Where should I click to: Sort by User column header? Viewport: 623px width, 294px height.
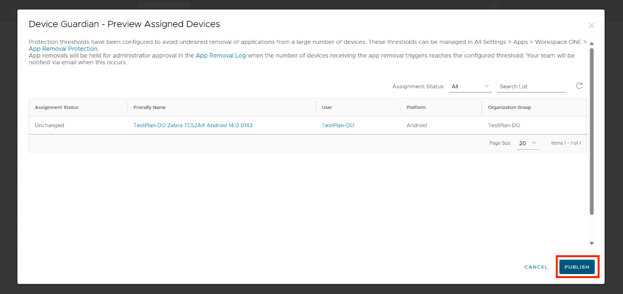327,107
